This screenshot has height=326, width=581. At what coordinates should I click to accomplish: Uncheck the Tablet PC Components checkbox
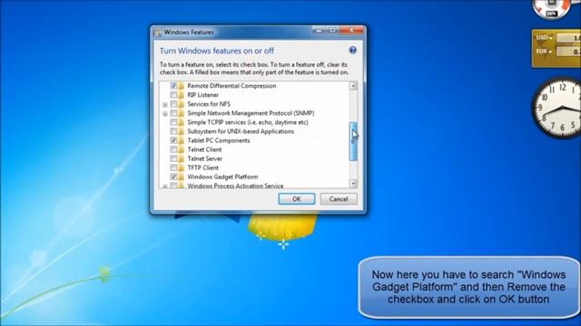point(173,140)
